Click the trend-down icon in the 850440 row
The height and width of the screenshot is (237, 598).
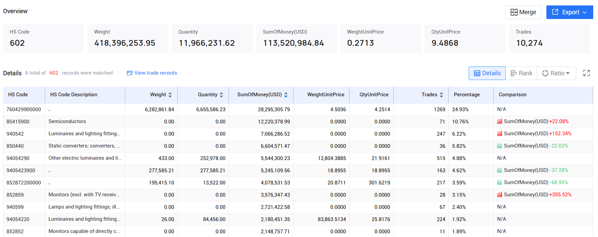[500, 146]
